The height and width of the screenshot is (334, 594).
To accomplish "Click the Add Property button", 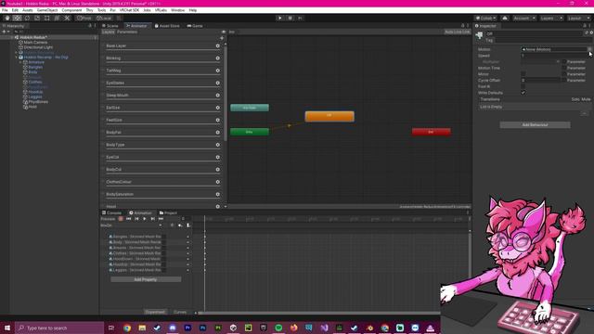I will 146,279.
